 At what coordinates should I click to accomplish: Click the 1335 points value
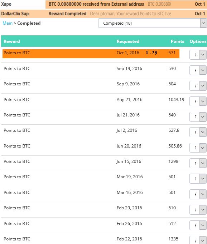[x=173, y=239]
